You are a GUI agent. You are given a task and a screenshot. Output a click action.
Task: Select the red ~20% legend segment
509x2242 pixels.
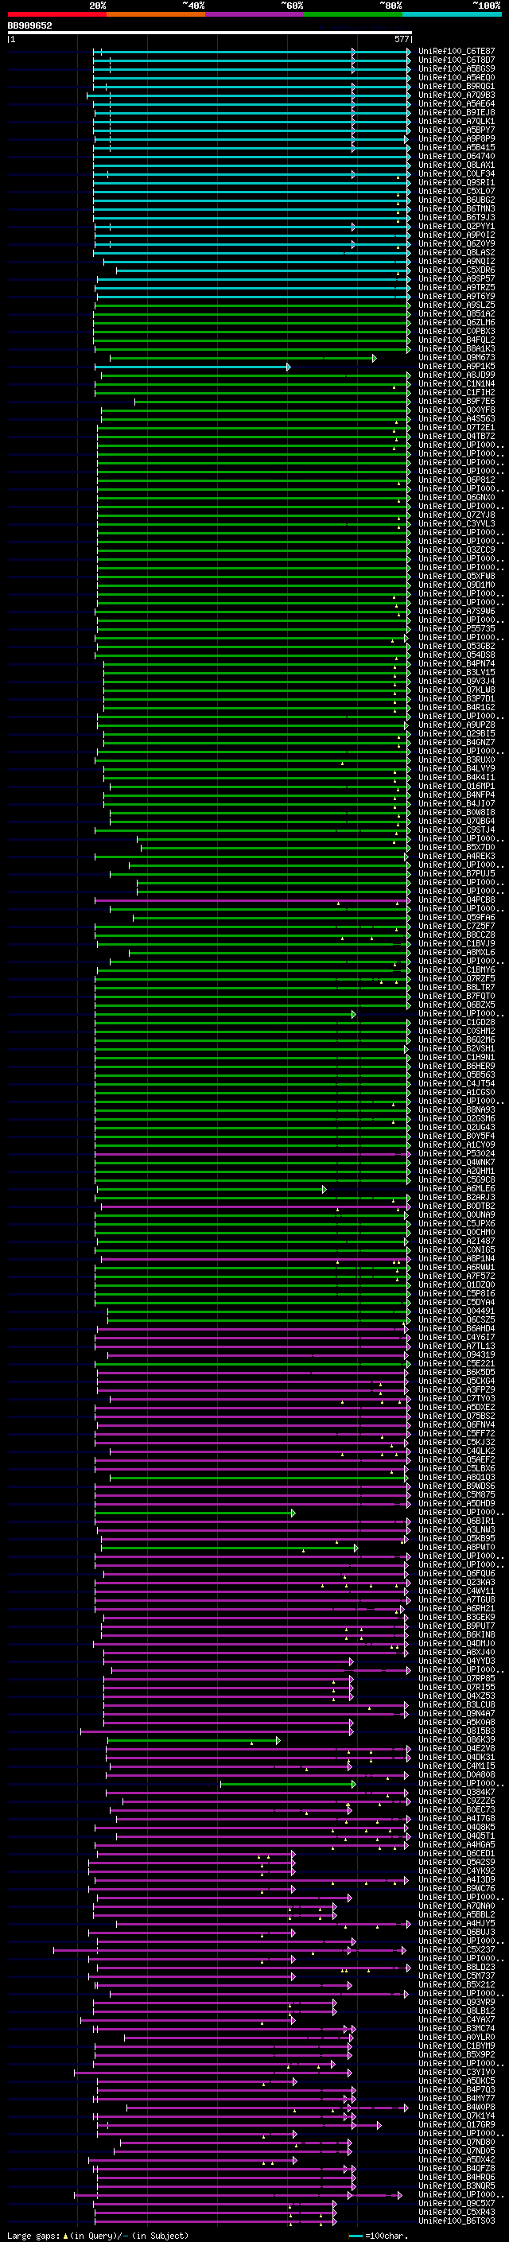point(56,14)
